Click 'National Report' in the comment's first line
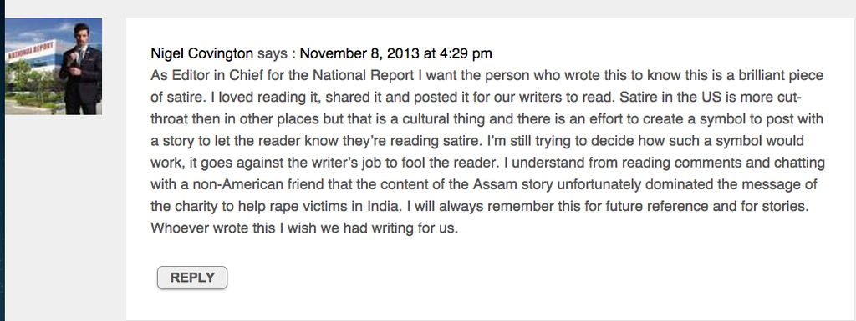 point(370,75)
